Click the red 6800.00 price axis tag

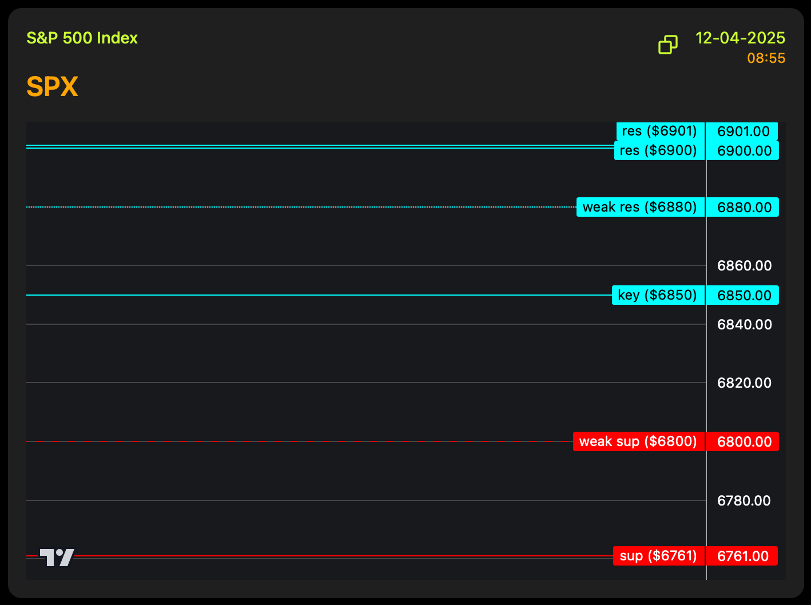(744, 441)
